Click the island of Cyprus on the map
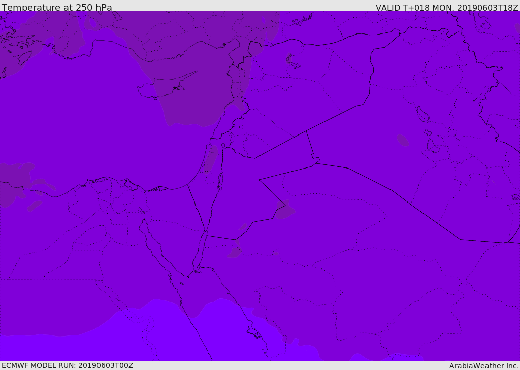The height and width of the screenshot is (370, 520). (x=164, y=86)
